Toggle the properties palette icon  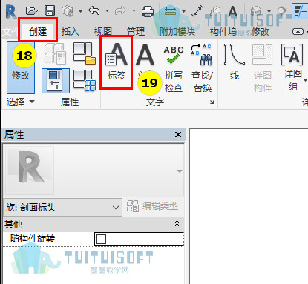pyautogui.click(x=56, y=81)
